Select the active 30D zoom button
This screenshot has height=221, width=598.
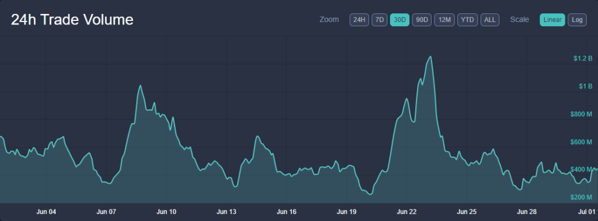click(x=399, y=20)
